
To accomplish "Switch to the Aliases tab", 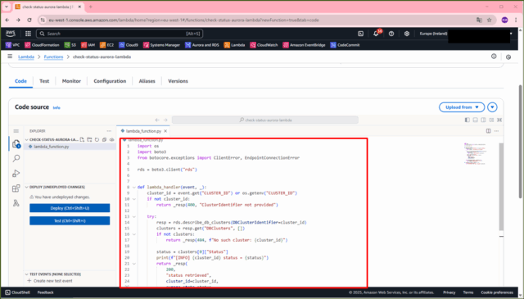I will (147, 81).
